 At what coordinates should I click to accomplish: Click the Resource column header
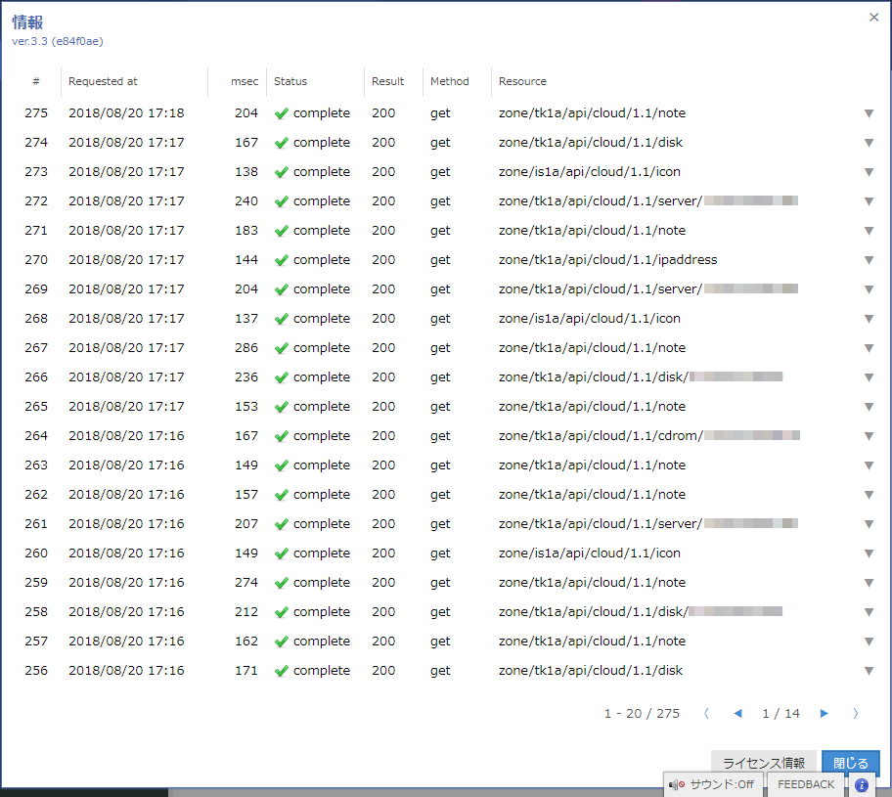pos(522,81)
